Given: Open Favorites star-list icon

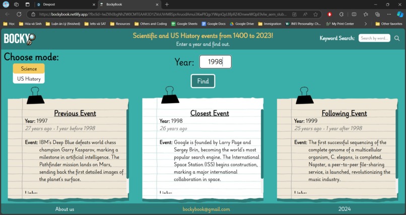Looking at the screenshot, I should tap(366, 15).
